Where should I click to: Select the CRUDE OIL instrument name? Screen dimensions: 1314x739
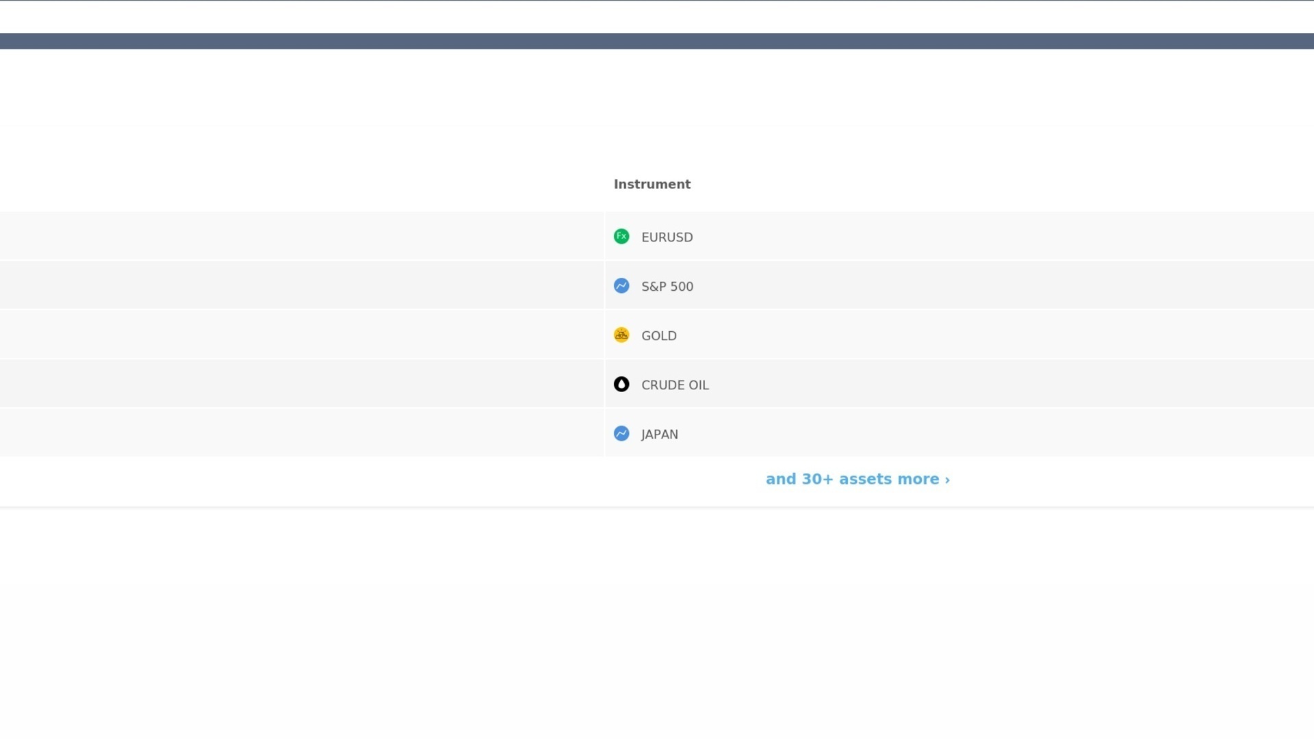[675, 385]
